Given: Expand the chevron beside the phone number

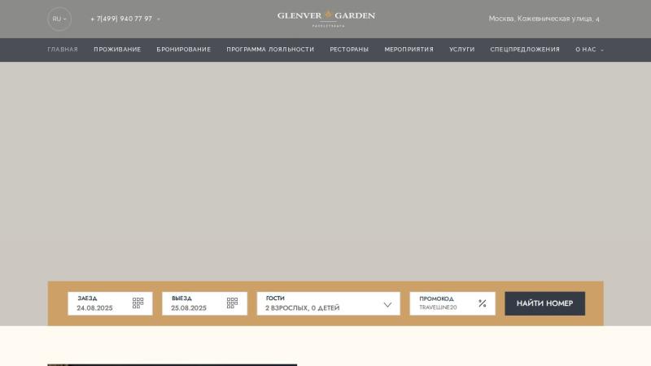Looking at the screenshot, I should 159,19.
